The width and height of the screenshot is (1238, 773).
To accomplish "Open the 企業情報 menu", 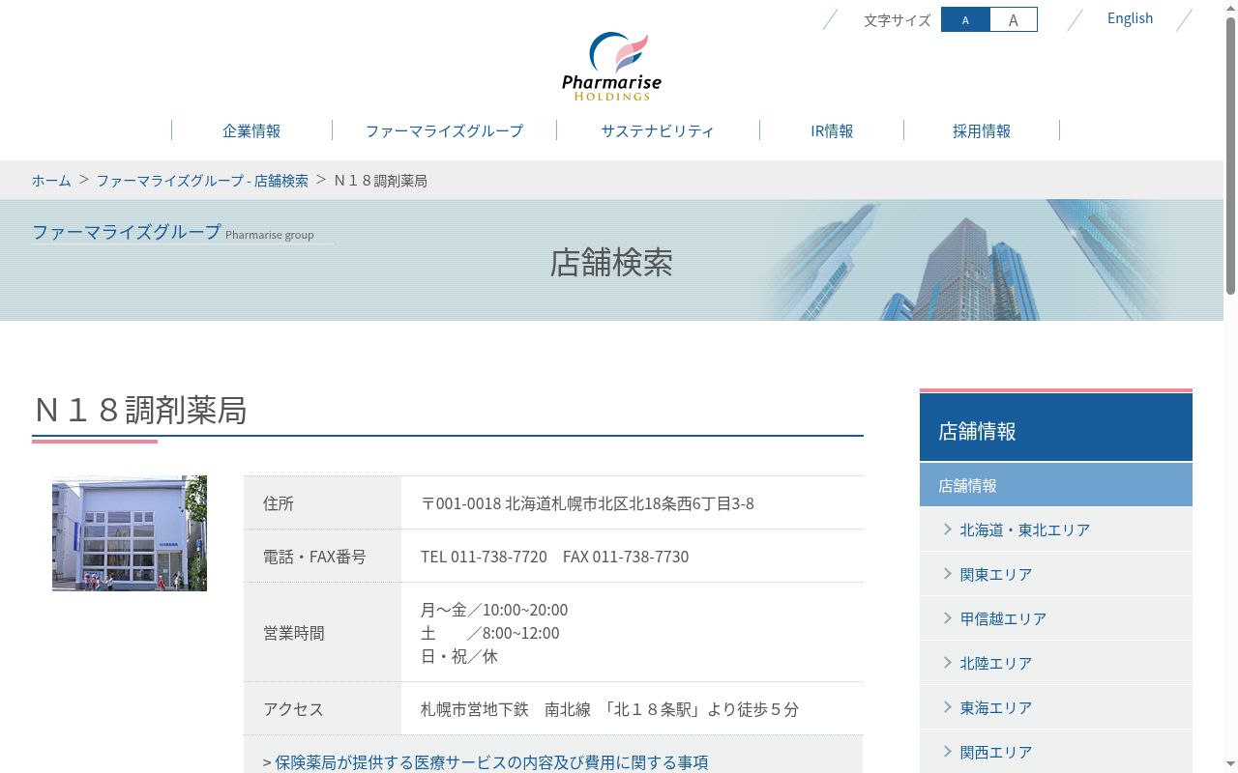I will coord(251,130).
